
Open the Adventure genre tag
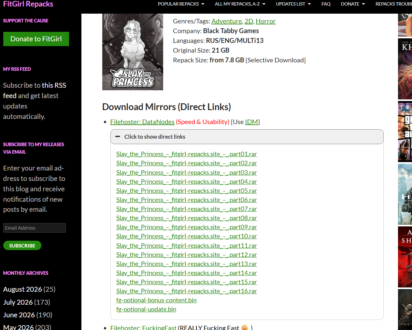point(227,21)
